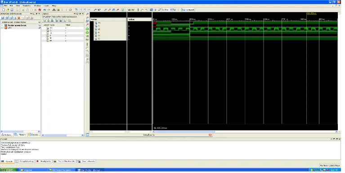Open the File menu
This screenshot has height=173, width=345.
[5, 6]
